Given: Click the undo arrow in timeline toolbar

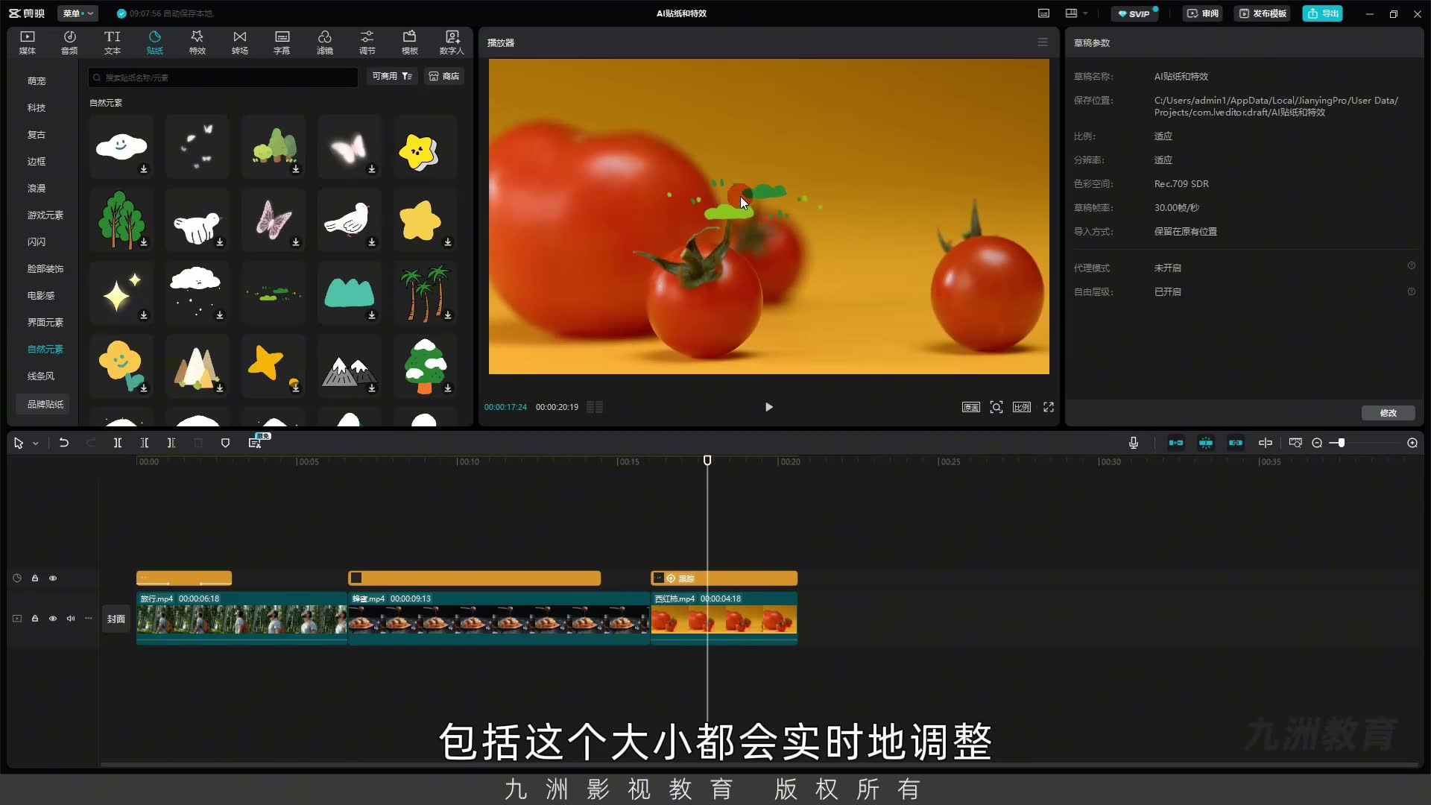Looking at the screenshot, I should (64, 443).
